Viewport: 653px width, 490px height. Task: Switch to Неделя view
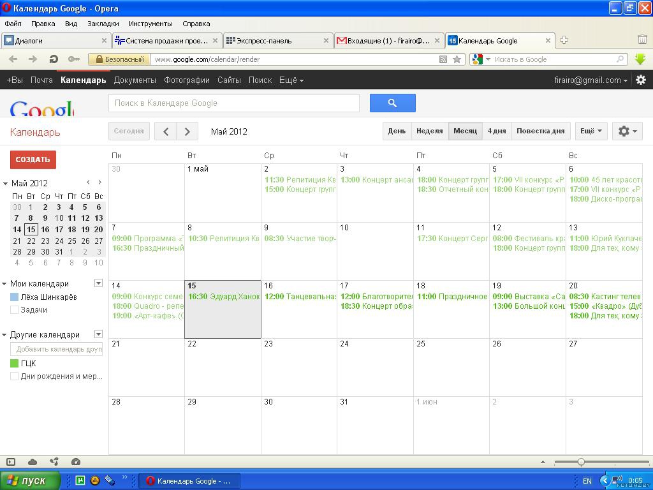[429, 131]
